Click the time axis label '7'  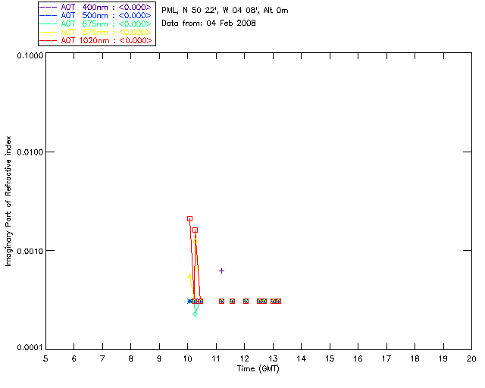point(102,358)
